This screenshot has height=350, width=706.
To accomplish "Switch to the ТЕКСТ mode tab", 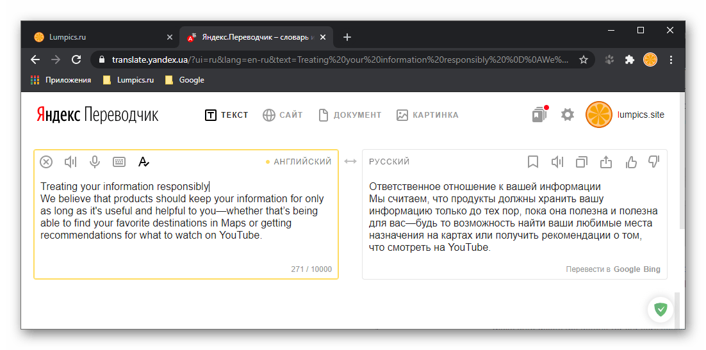I will point(227,115).
